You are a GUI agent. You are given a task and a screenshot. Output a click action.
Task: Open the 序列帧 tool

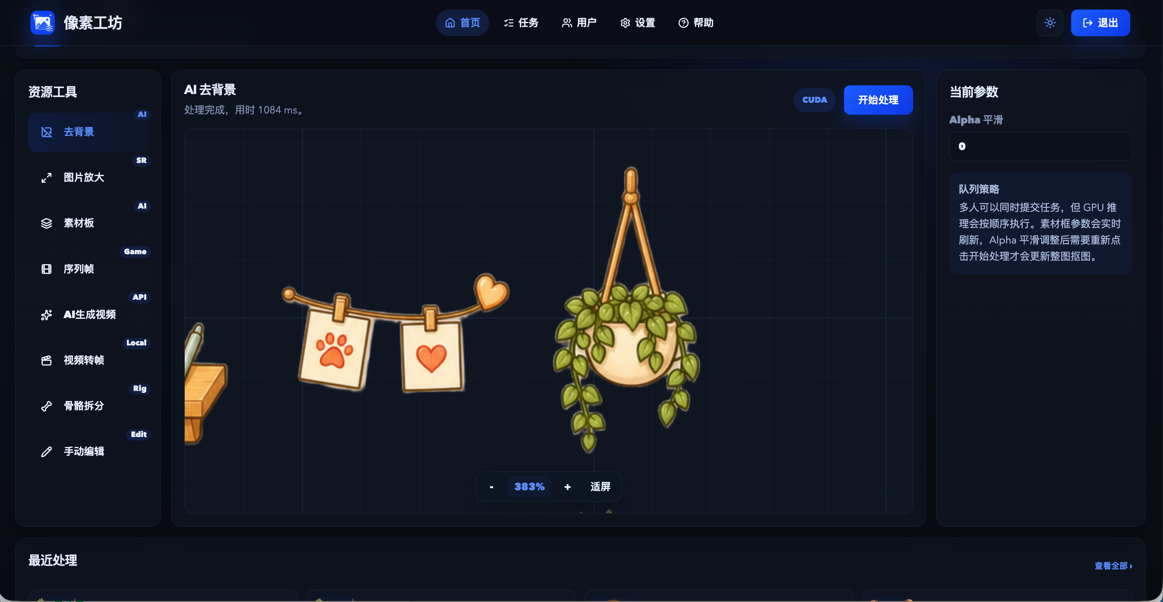[88, 269]
